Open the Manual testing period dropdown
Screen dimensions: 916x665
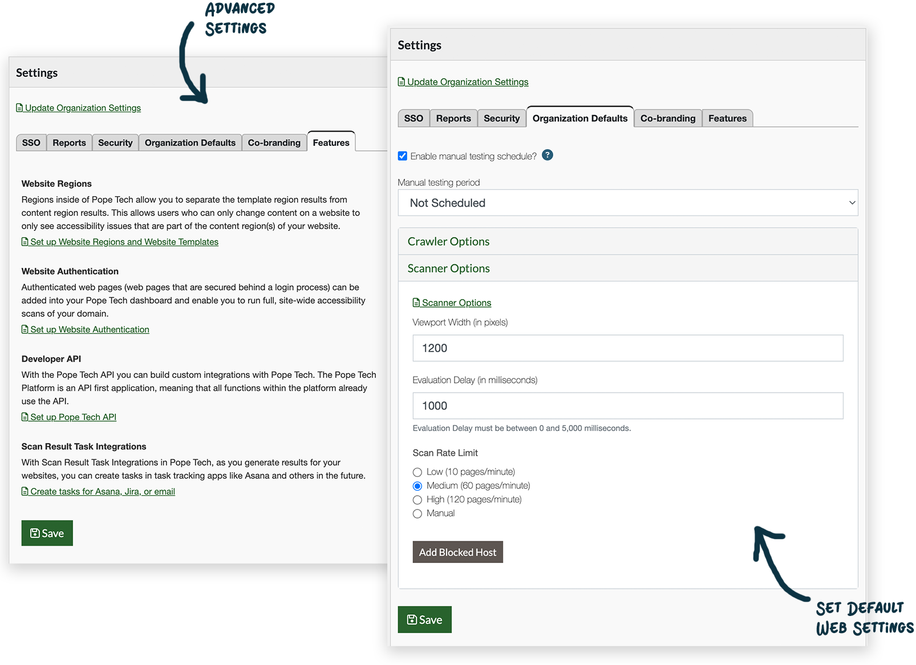pyautogui.click(x=627, y=203)
